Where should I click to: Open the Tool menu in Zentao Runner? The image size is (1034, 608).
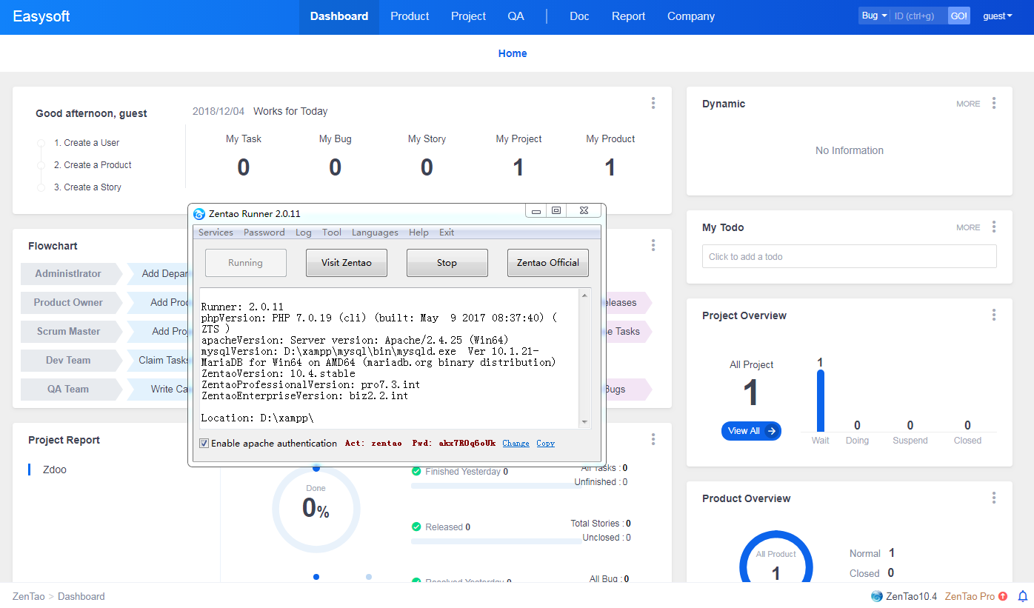332,233
